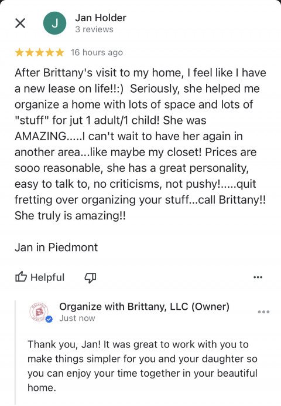Click the thumbs-down icon
281x406 pixels.
click(x=90, y=278)
